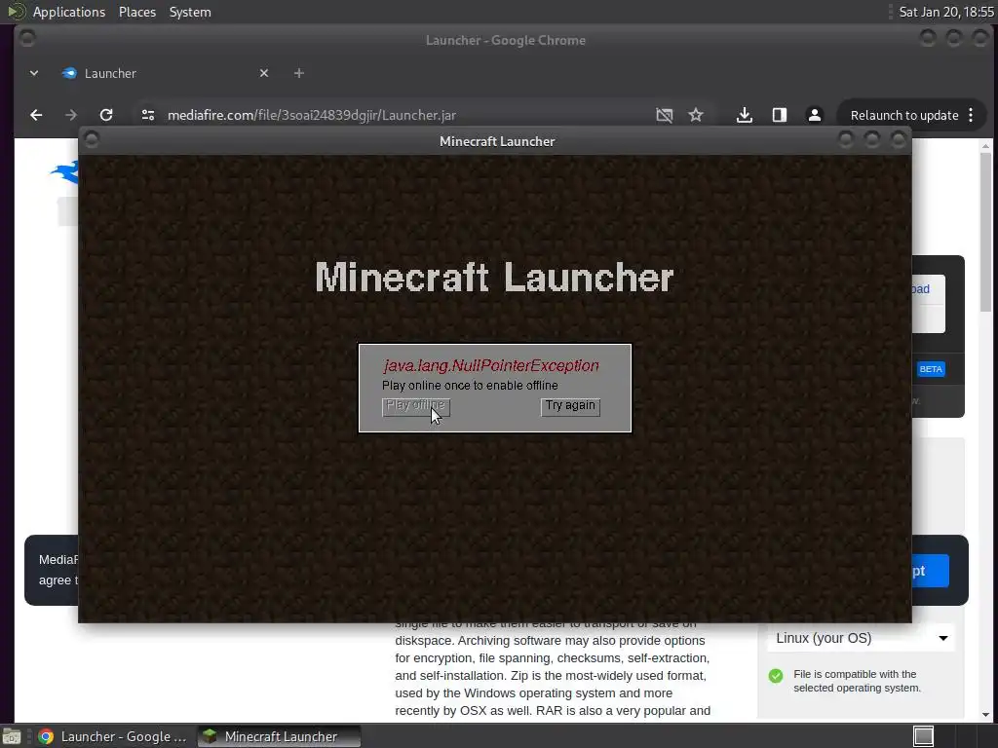
Task: Open a new Chrome tab
Action: [x=298, y=74]
